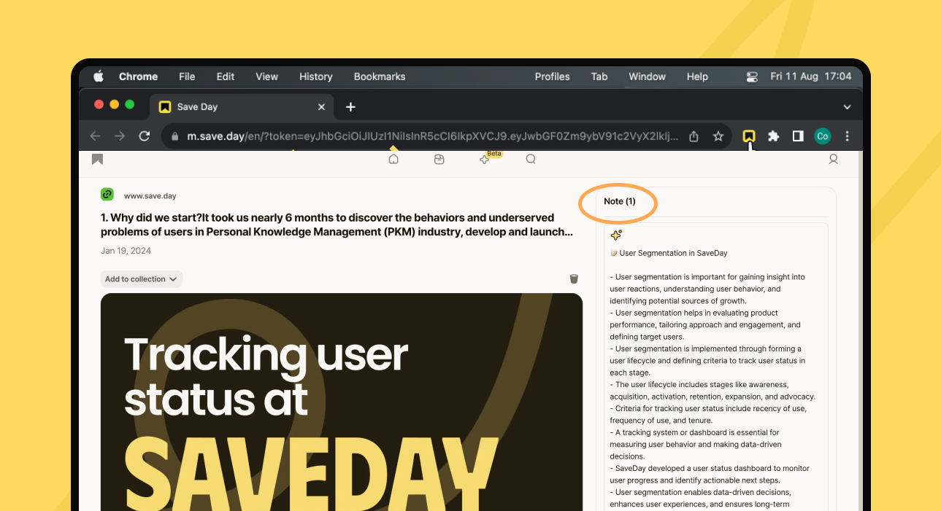This screenshot has width=941, height=511.
Task: Go to SaveDay home icon
Action: pos(393,159)
